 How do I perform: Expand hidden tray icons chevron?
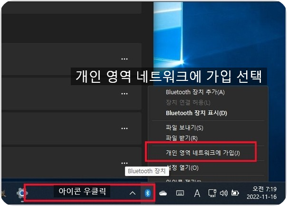click(x=133, y=193)
